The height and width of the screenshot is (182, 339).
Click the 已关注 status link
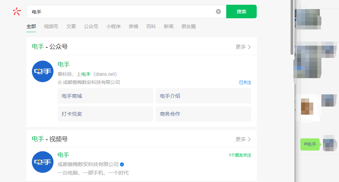coord(245,83)
